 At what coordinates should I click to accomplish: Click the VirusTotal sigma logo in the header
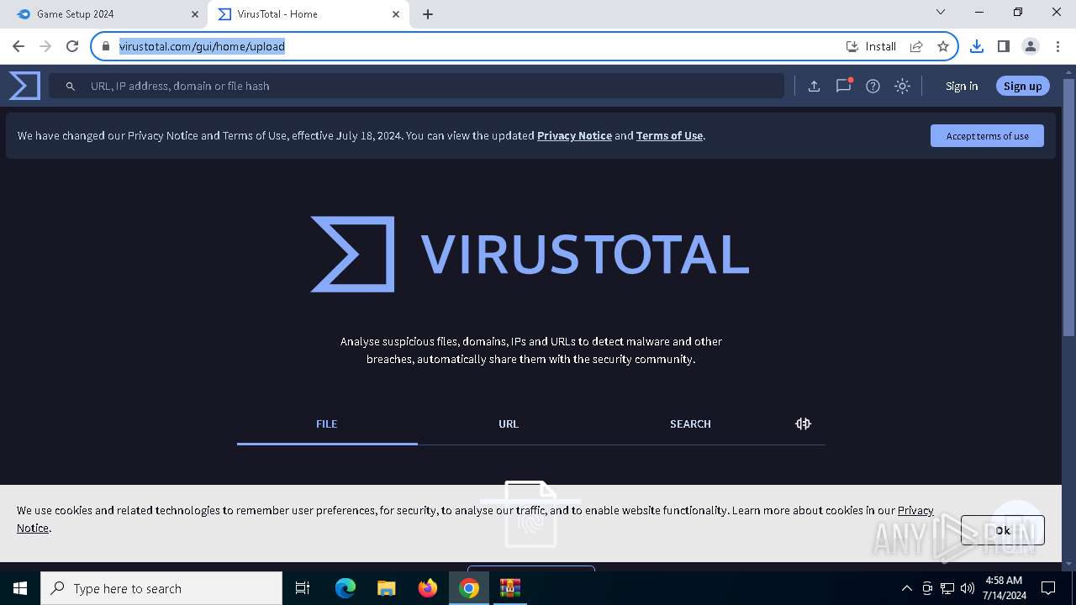[24, 86]
